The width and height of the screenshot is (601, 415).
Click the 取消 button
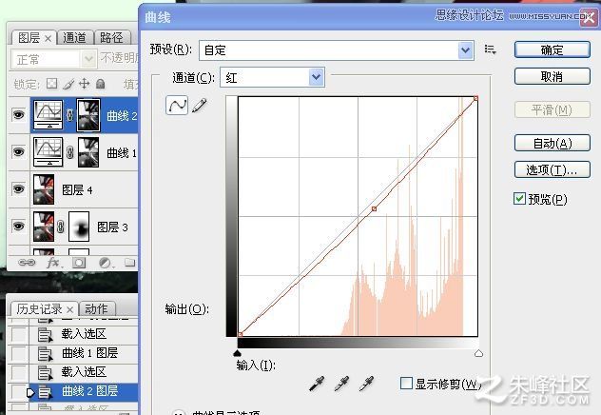click(x=552, y=77)
